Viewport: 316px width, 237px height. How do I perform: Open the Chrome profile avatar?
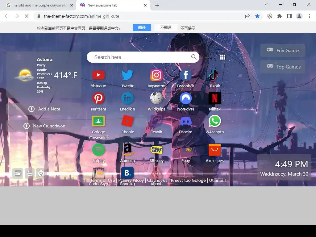pos(299,16)
